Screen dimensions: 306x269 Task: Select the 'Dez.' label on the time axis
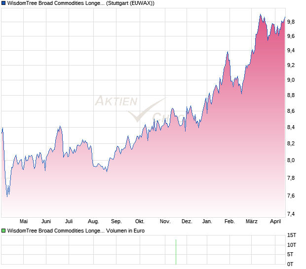click(187, 222)
